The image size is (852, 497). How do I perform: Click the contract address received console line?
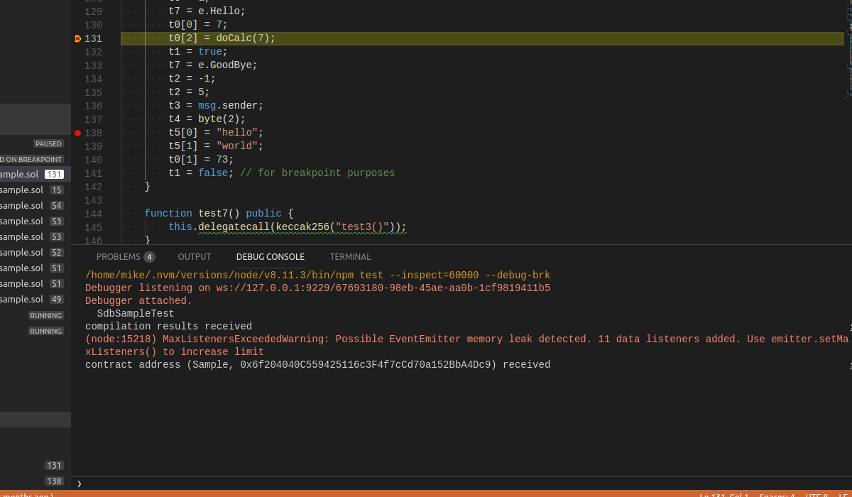coord(317,365)
